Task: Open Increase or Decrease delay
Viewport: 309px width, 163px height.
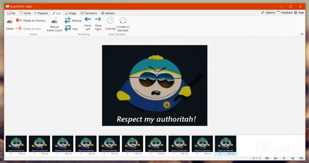Action: tap(123, 25)
